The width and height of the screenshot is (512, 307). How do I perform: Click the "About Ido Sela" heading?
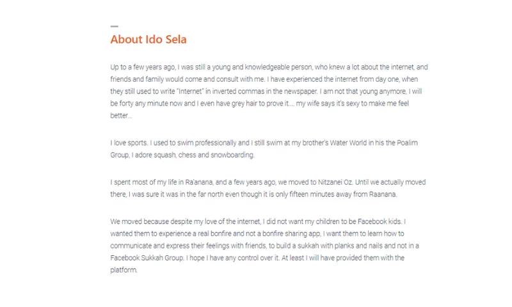point(148,40)
